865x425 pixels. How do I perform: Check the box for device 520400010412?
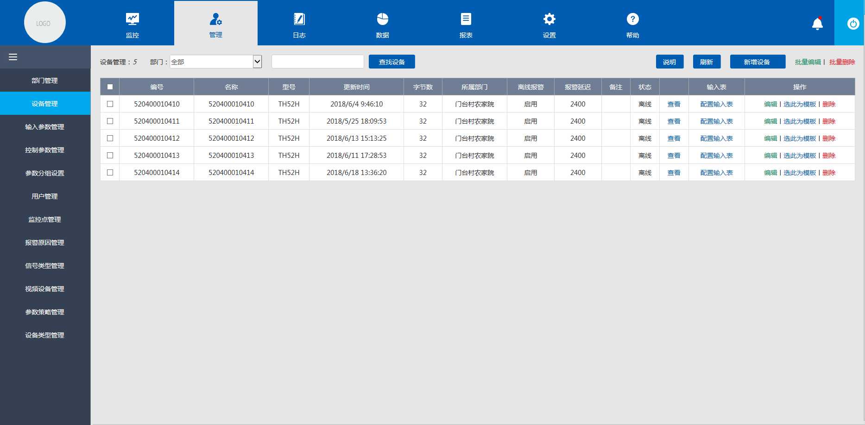coord(110,138)
